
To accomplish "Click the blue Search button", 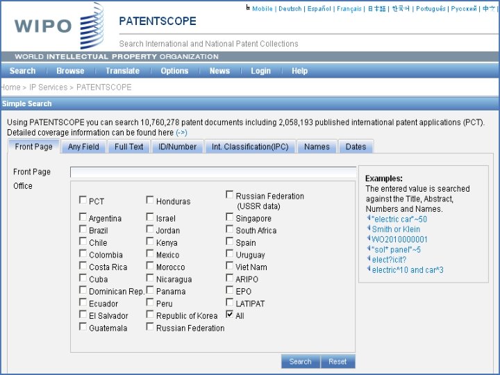I will pos(301,361).
